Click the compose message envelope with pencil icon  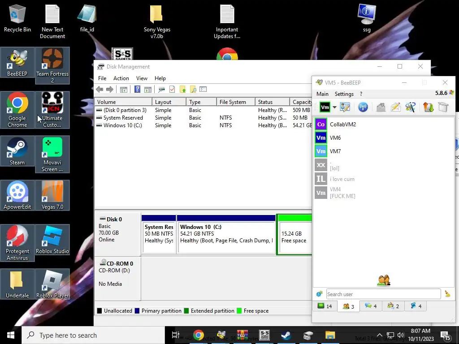395,107
